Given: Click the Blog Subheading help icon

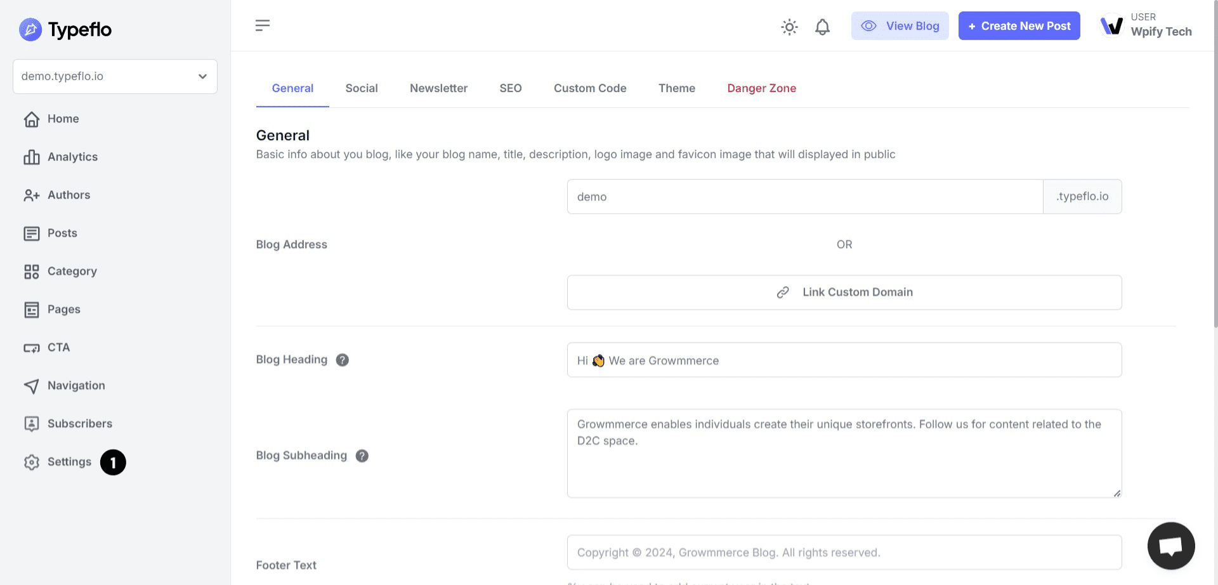Looking at the screenshot, I should pos(362,456).
